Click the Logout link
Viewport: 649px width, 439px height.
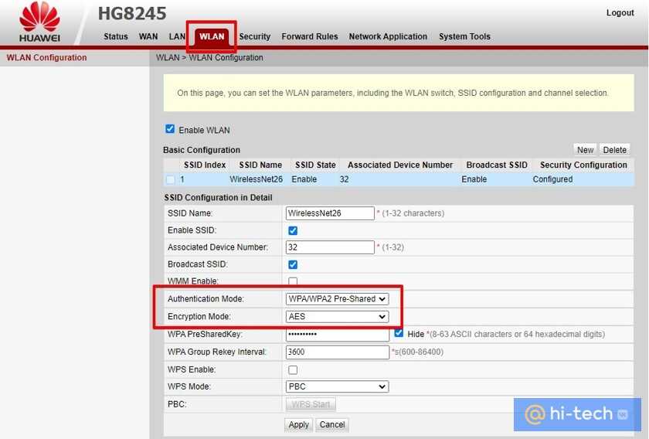pyautogui.click(x=620, y=13)
